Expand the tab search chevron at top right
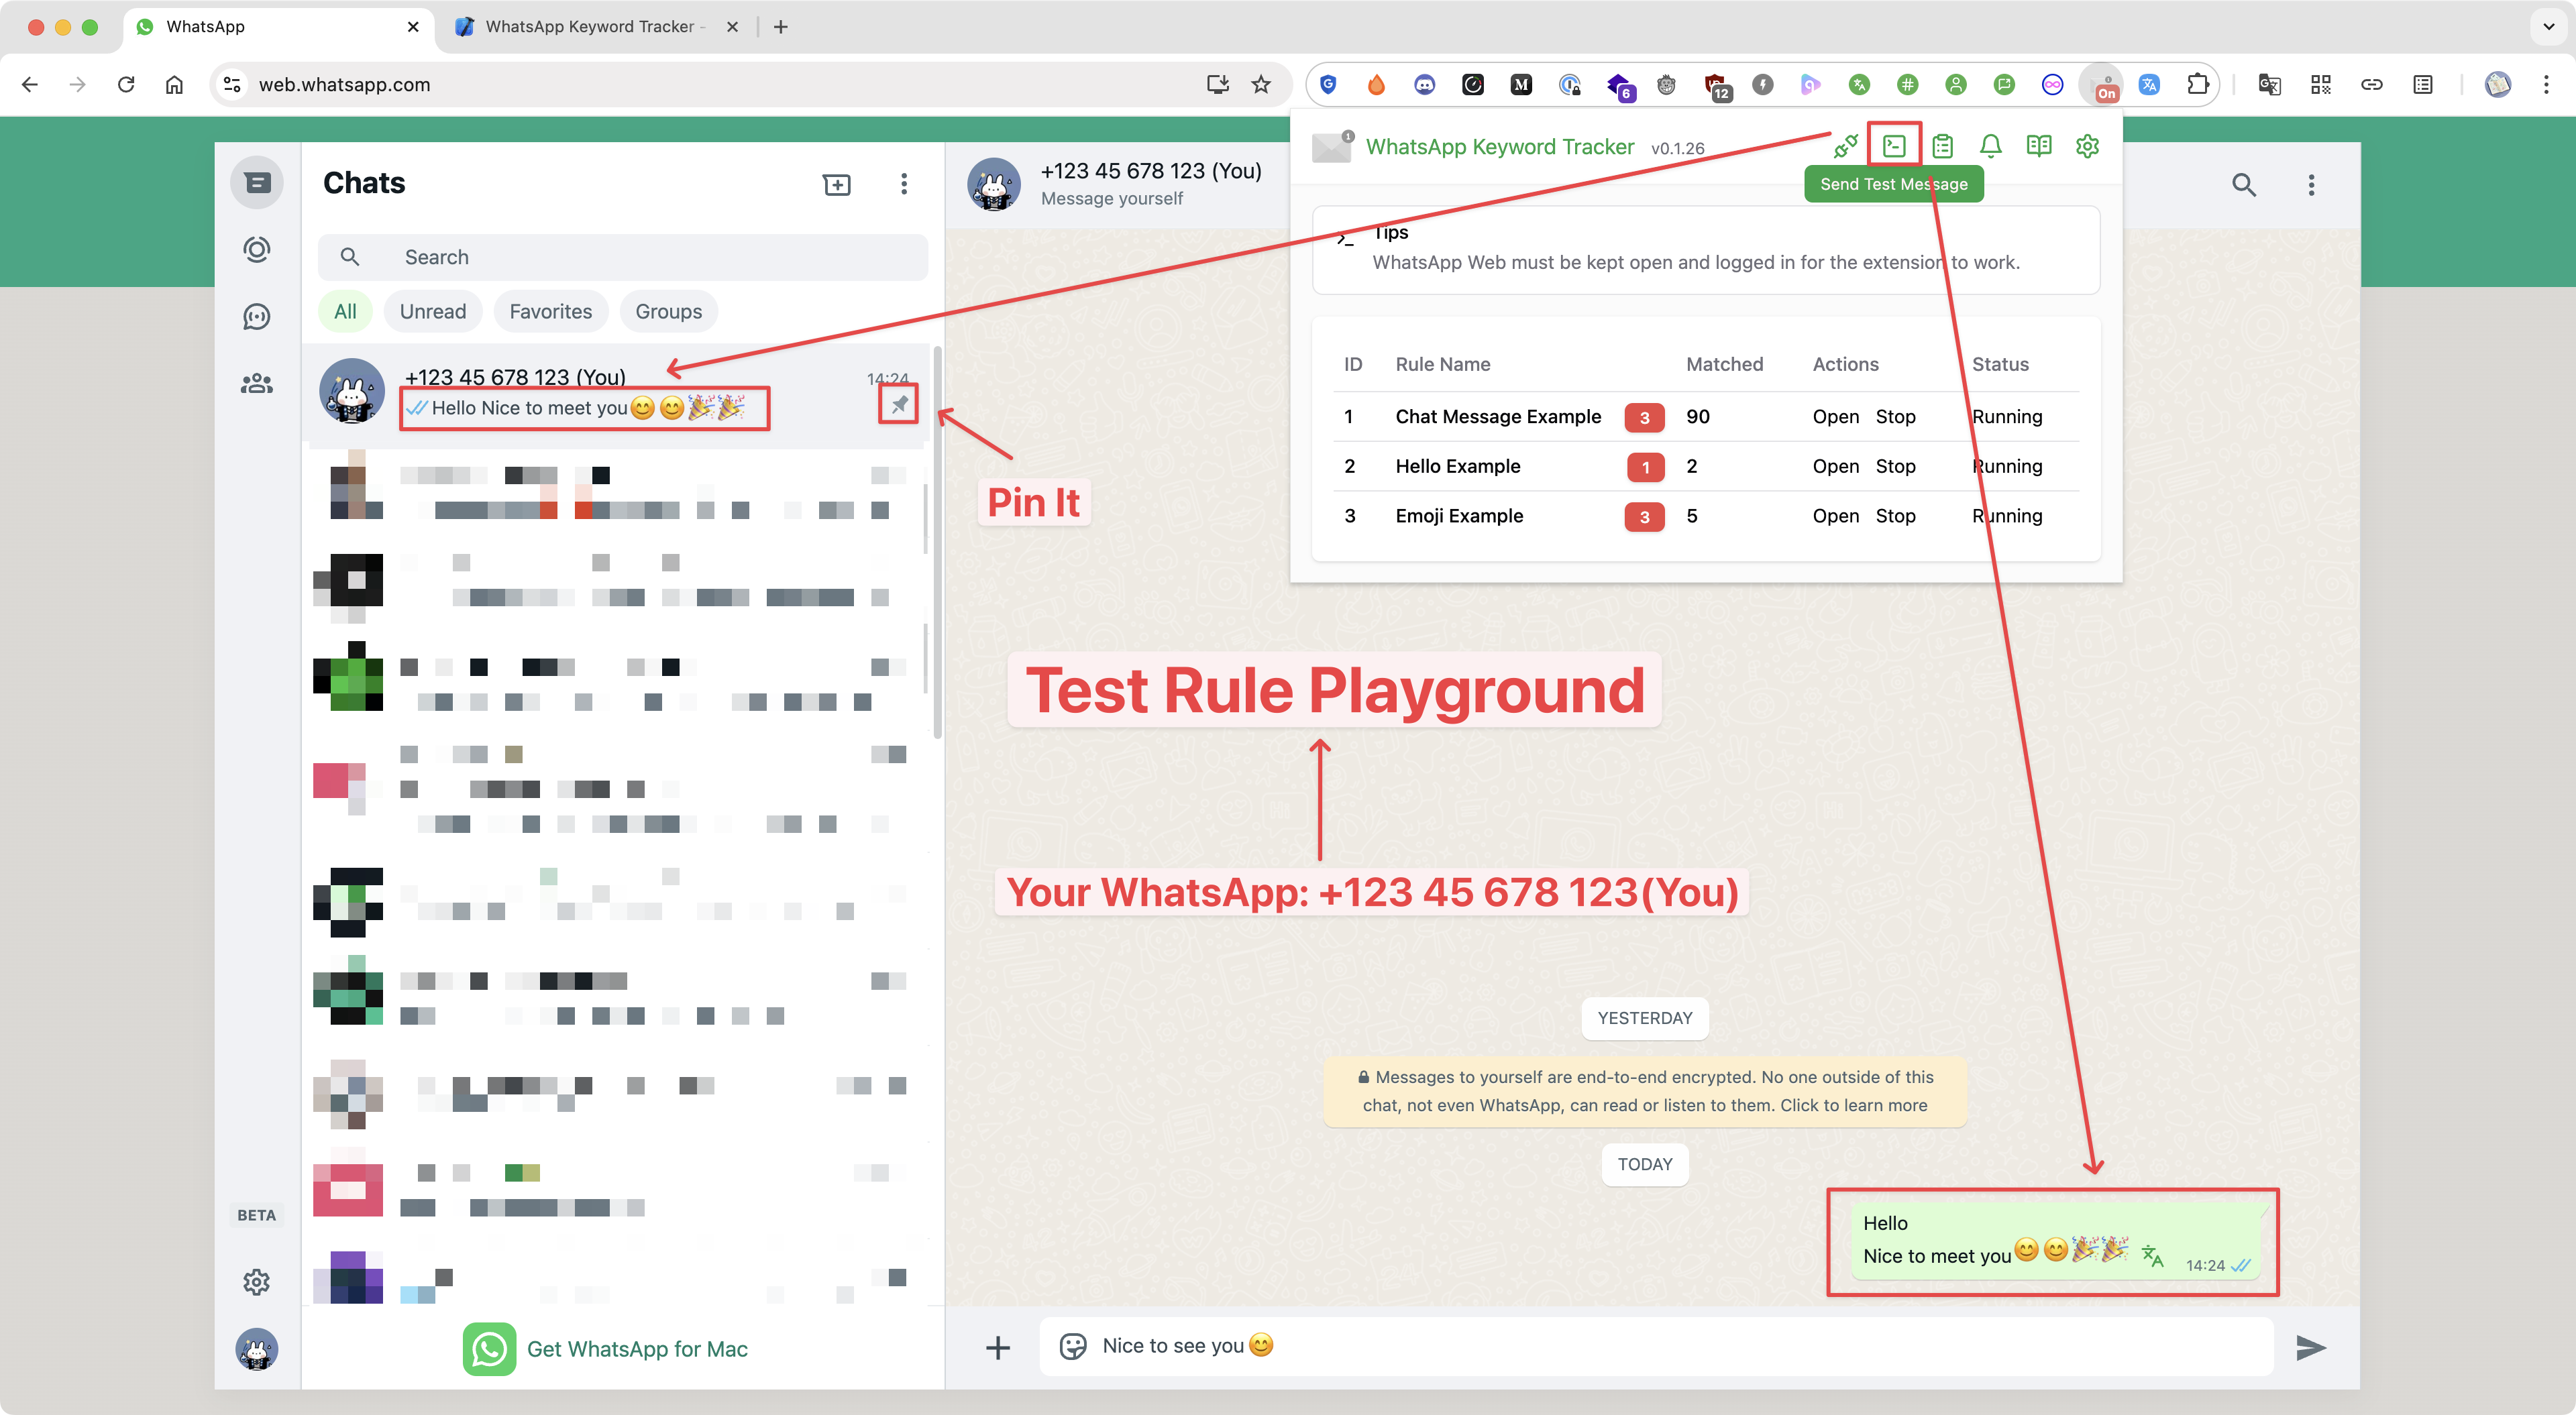Screen dimensions: 2576x1415 click(2548, 27)
